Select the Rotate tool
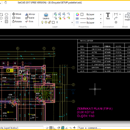This screenshot has width=130, height=130. pyautogui.click(x=17, y=21)
